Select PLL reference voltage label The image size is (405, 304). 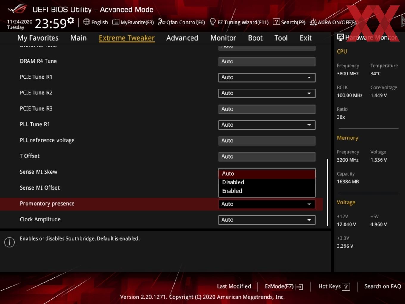[x=47, y=140]
